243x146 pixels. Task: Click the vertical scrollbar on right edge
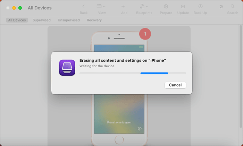coord(241,77)
